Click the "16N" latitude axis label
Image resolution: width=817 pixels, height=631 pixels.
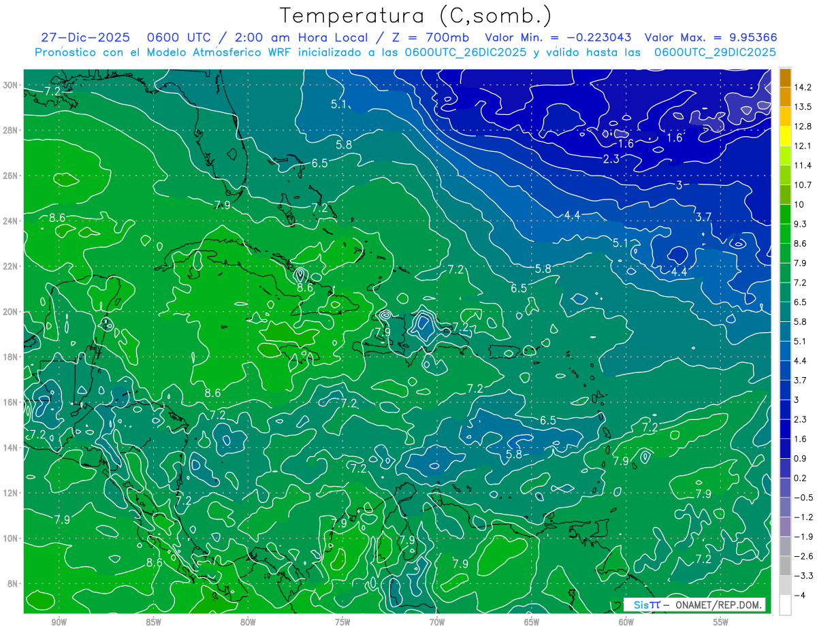(12, 402)
